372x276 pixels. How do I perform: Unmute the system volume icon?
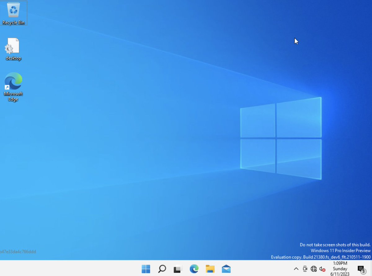pyautogui.click(x=322, y=269)
